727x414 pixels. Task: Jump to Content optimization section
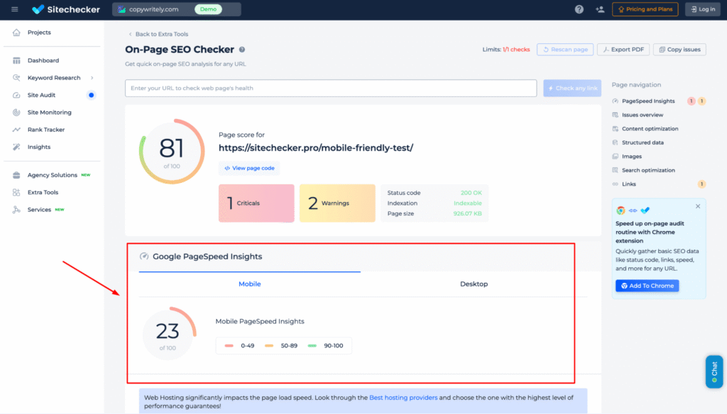point(650,129)
